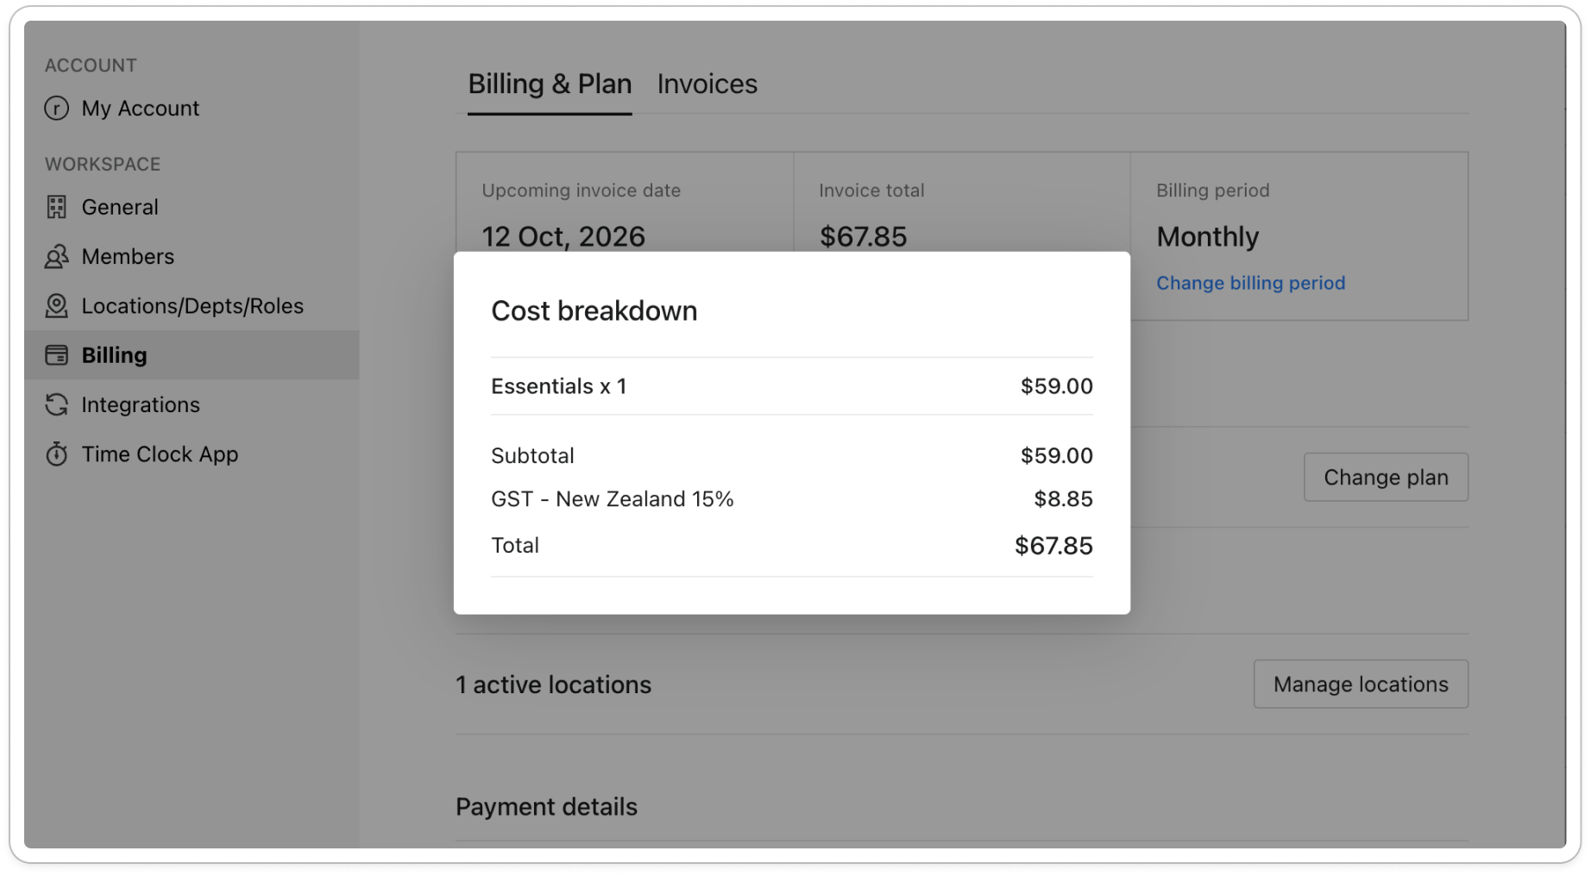Click the 1 active locations text
Viewport: 1591px width, 876px height.
[x=553, y=685]
